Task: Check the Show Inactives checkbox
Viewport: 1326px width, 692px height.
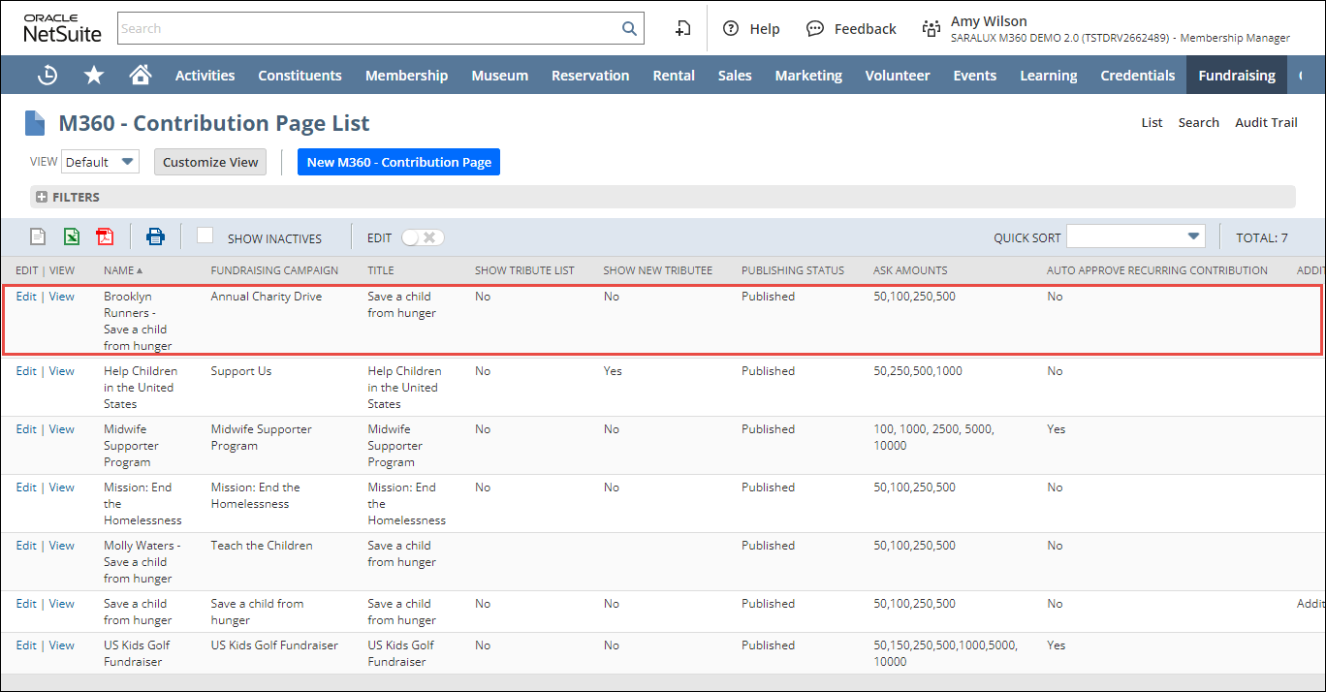Action: click(205, 236)
